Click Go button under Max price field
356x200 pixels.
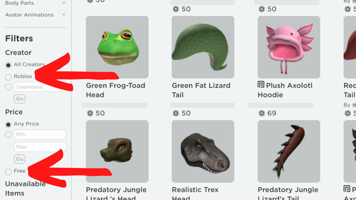click(x=19, y=159)
